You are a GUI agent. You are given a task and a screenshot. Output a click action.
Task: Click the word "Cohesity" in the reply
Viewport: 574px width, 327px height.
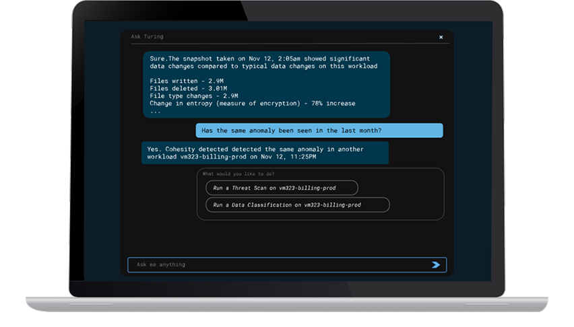tap(183, 149)
